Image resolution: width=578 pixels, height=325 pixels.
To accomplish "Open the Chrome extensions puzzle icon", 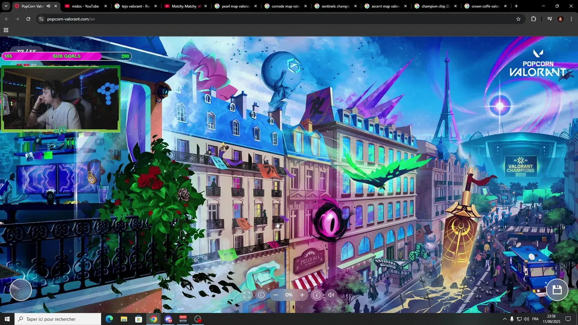I will click(534, 19).
